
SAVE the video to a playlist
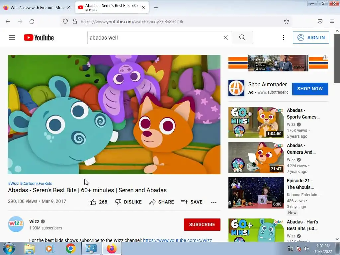(x=192, y=202)
